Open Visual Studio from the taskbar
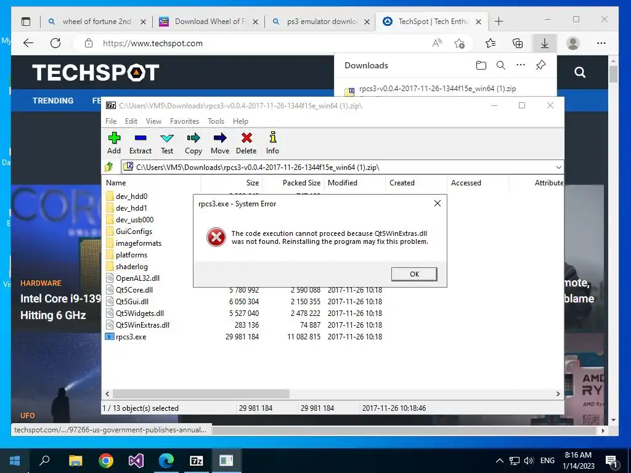Image resolution: width=631 pixels, height=473 pixels. pyautogui.click(x=136, y=461)
